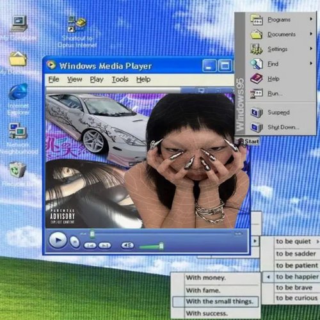Select "to be sadder" menu entry
Viewport: 320px width, 320px height.
[x=296, y=253]
